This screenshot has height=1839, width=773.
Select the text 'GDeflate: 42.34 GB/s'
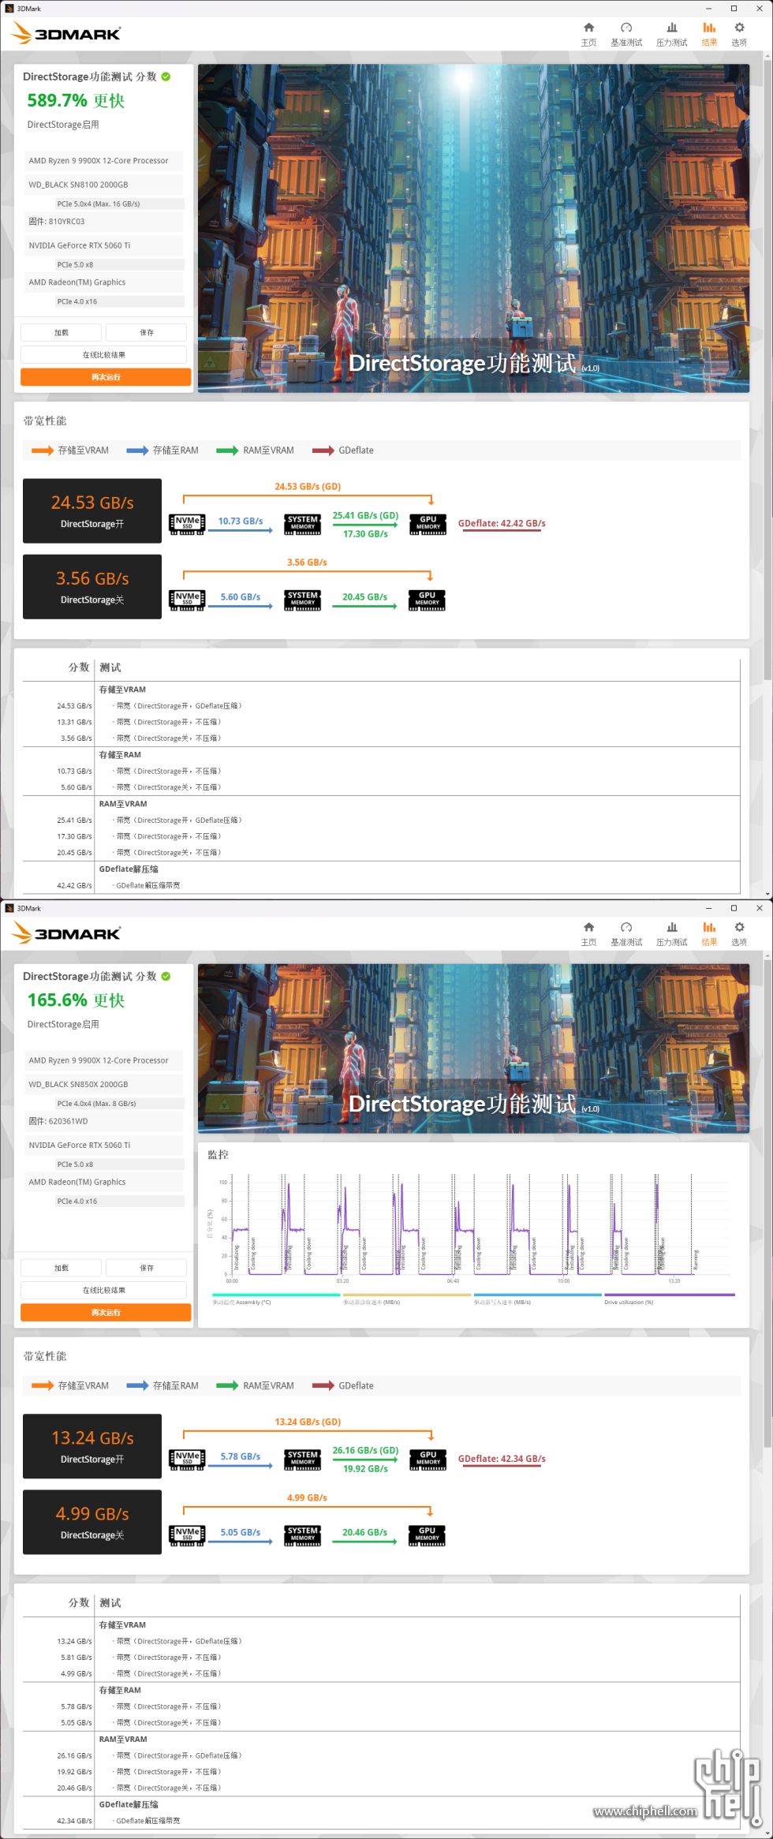click(x=502, y=1459)
